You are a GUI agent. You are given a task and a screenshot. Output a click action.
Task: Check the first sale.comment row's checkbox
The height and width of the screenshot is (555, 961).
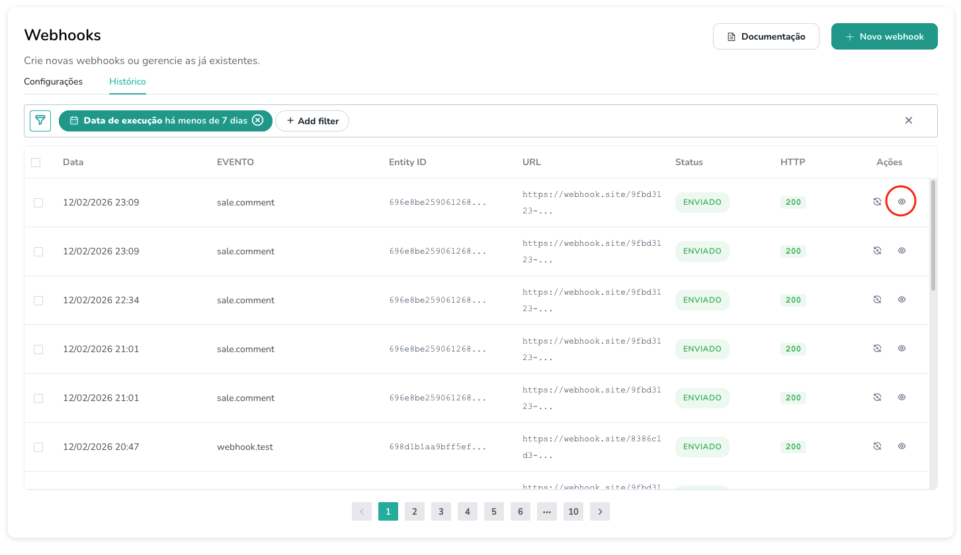(38, 203)
